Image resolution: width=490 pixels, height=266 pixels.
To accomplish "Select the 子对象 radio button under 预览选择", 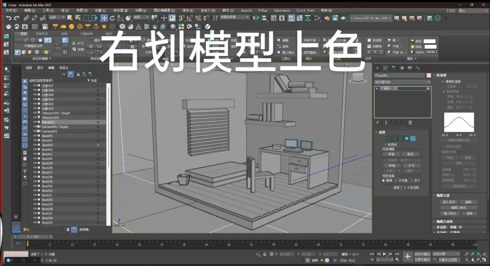I will 396,180.
